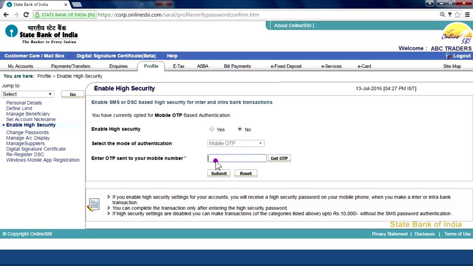The height and width of the screenshot is (266, 473).
Task: Open Manage A/c Display in sidebar
Action: 28,138
